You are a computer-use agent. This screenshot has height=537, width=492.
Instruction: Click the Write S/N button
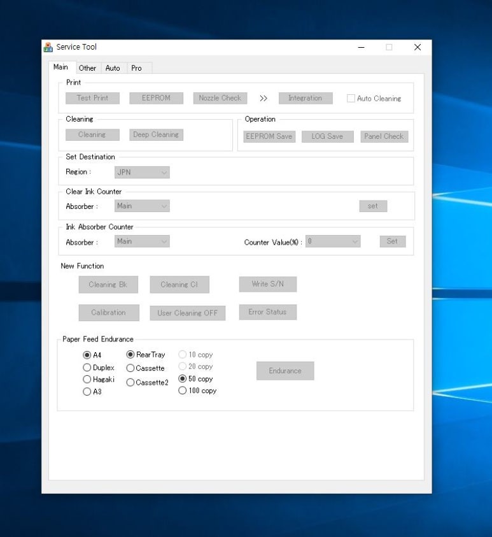coord(268,284)
